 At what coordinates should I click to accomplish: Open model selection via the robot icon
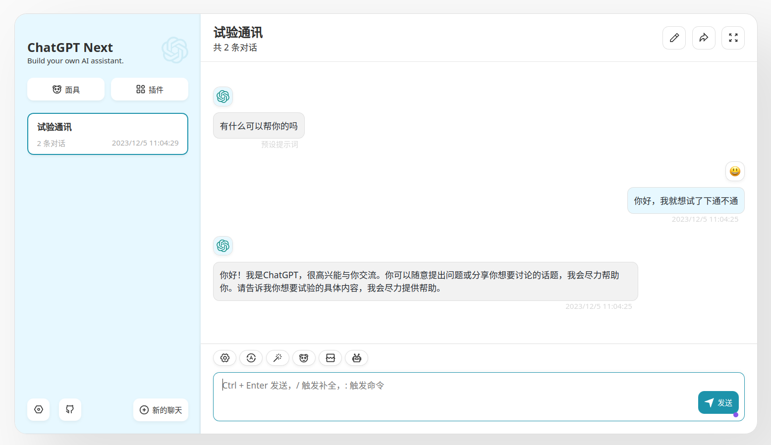pyautogui.click(x=357, y=358)
